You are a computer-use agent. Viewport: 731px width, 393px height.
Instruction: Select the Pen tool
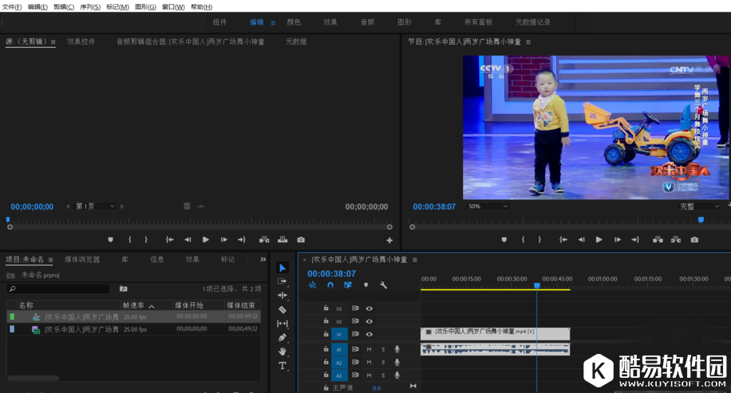pyautogui.click(x=283, y=337)
